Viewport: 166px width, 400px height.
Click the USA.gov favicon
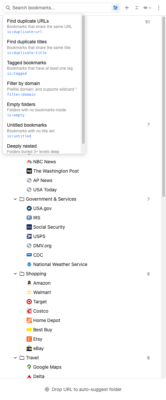pyautogui.click(x=29, y=208)
